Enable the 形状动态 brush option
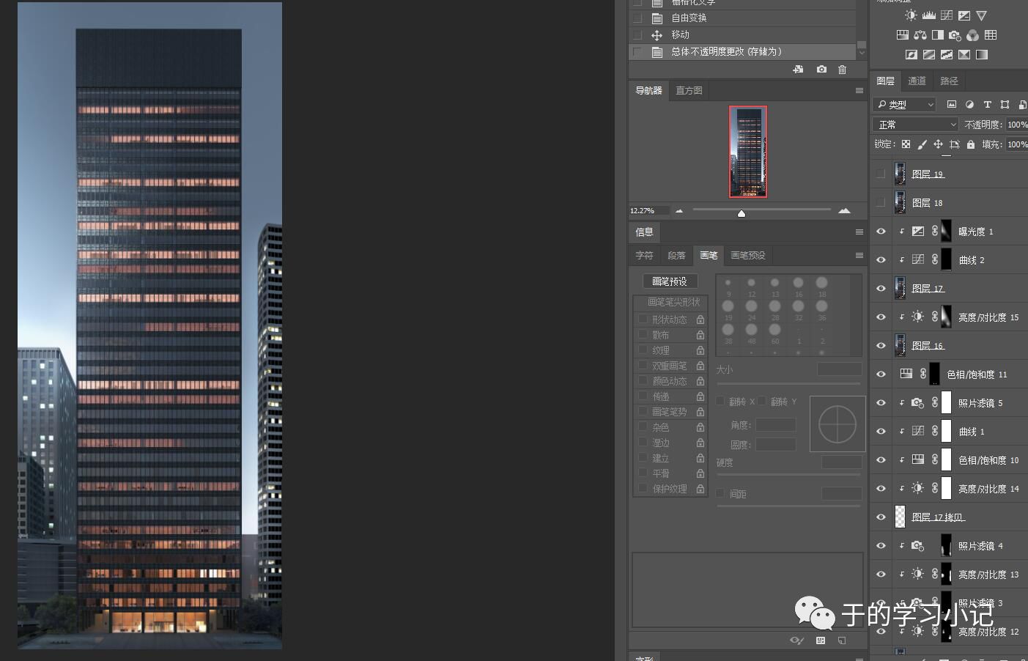Viewport: 1028px width, 661px height. pyautogui.click(x=643, y=319)
